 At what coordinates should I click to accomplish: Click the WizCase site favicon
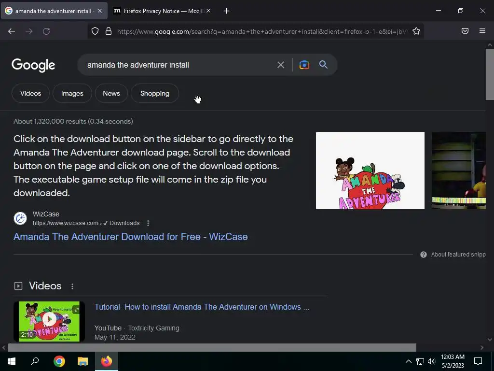(20, 218)
